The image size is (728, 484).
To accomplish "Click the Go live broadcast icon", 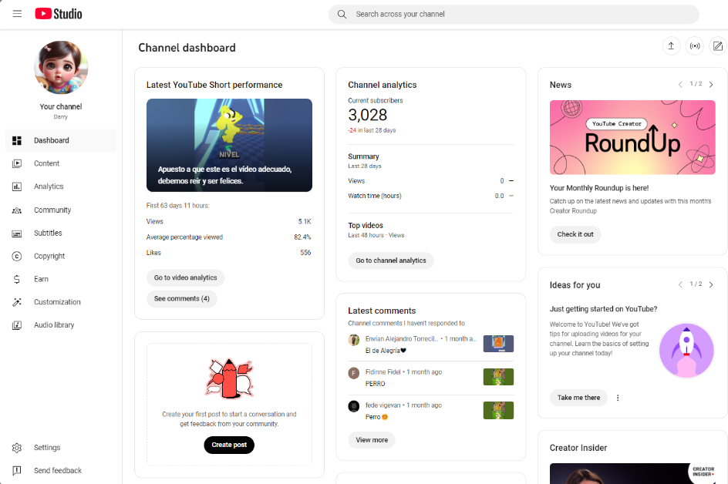I will click(x=695, y=46).
